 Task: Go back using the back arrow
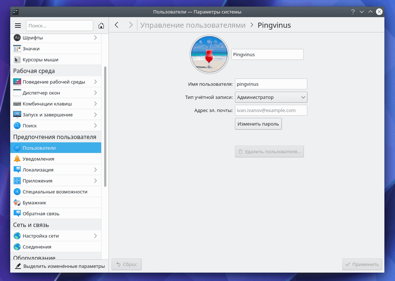pyautogui.click(x=117, y=25)
